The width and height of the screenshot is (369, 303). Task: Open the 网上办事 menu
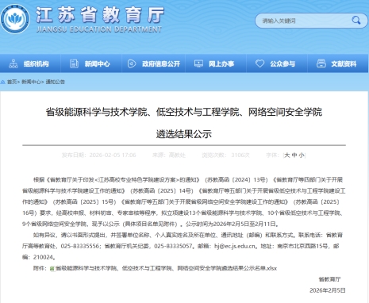(x=221, y=63)
